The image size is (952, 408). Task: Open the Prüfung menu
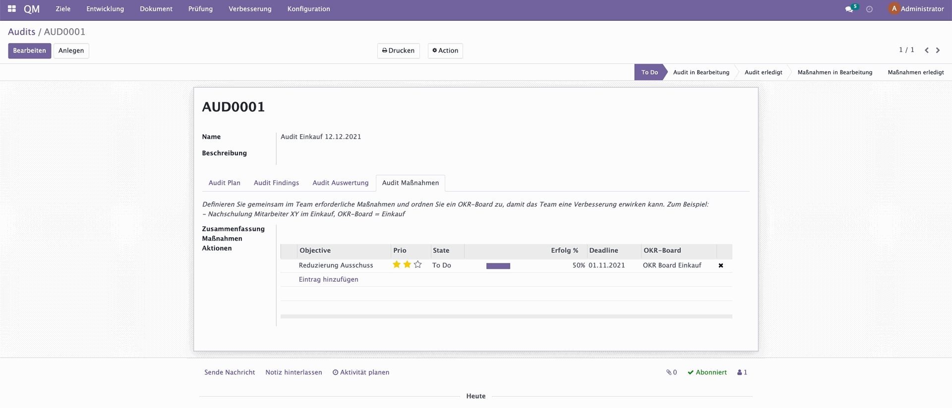point(200,9)
